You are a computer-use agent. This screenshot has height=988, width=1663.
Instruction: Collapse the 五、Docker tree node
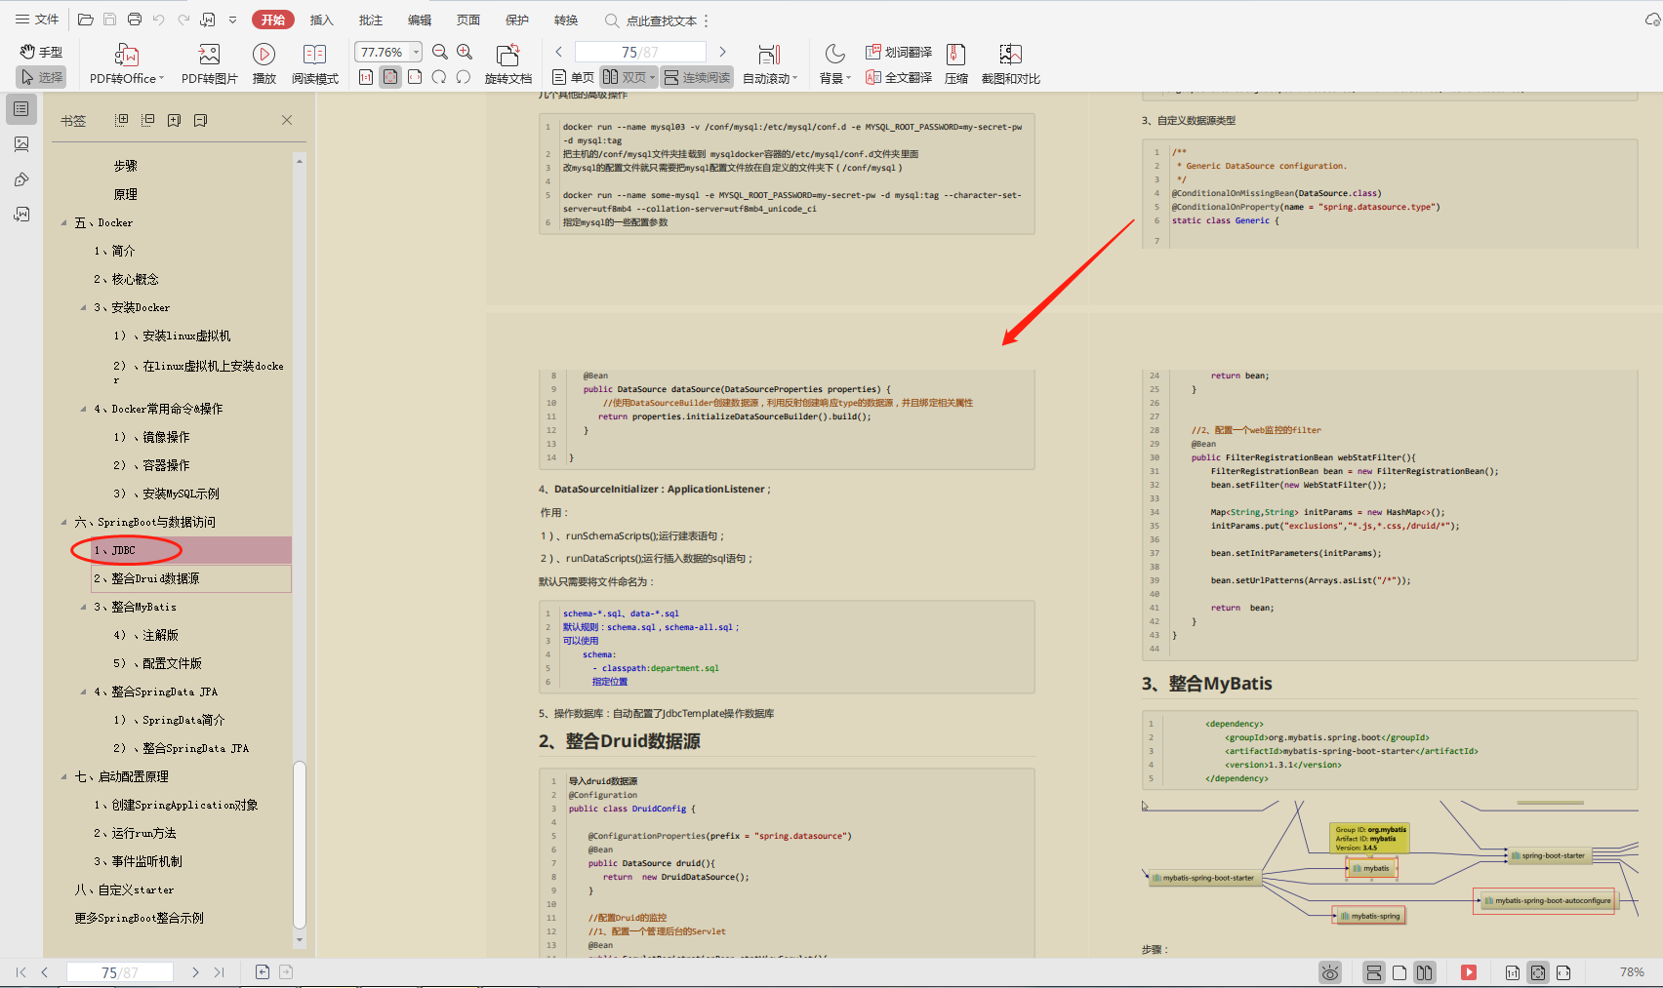(64, 222)
